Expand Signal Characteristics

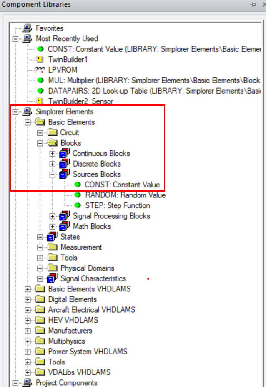point(40,278)
